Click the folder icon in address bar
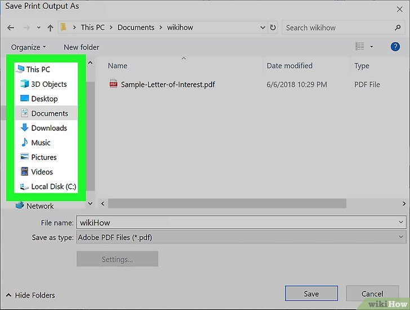 coord(63,27)
